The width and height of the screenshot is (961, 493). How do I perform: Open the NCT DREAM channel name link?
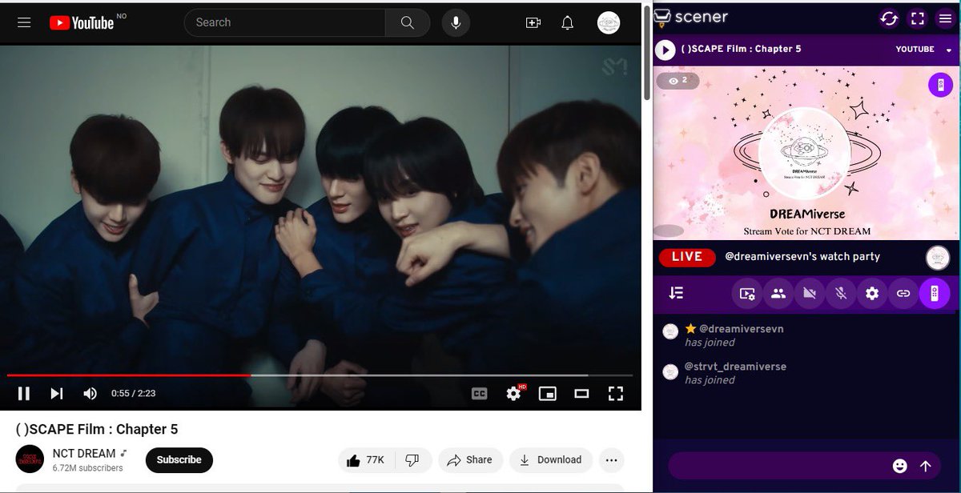coord(84,454)
